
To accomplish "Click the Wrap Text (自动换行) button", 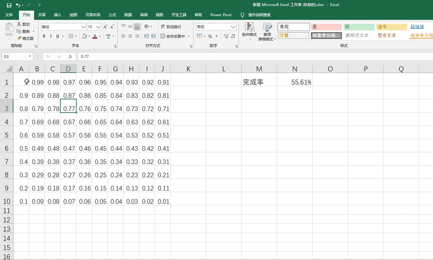I will [171, 27].
